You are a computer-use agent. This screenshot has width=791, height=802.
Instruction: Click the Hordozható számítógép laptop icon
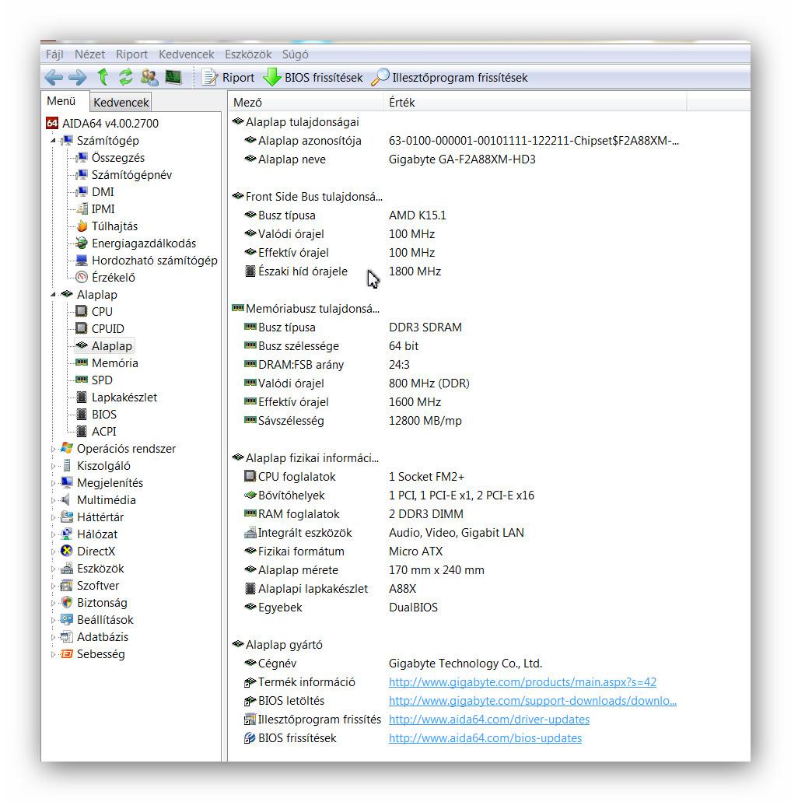pyautogui.click(x=82, y=261)
